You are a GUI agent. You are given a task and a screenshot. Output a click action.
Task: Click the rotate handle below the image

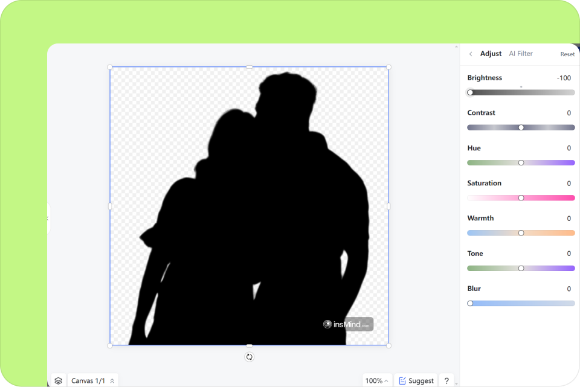pos(249,357)
